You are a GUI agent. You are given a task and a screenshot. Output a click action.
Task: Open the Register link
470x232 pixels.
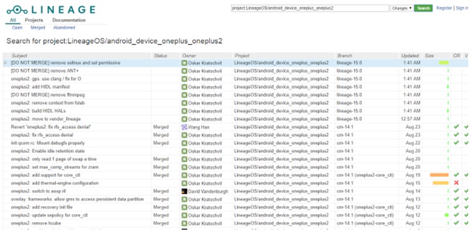click(444, 8)
